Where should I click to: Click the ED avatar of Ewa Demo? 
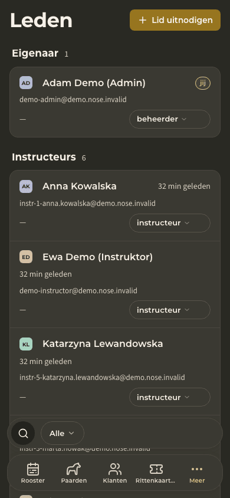tap(26, 257)
